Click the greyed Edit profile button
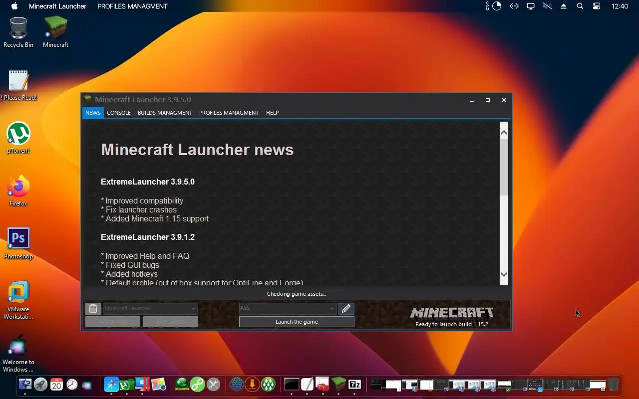 tap(171, 322)
